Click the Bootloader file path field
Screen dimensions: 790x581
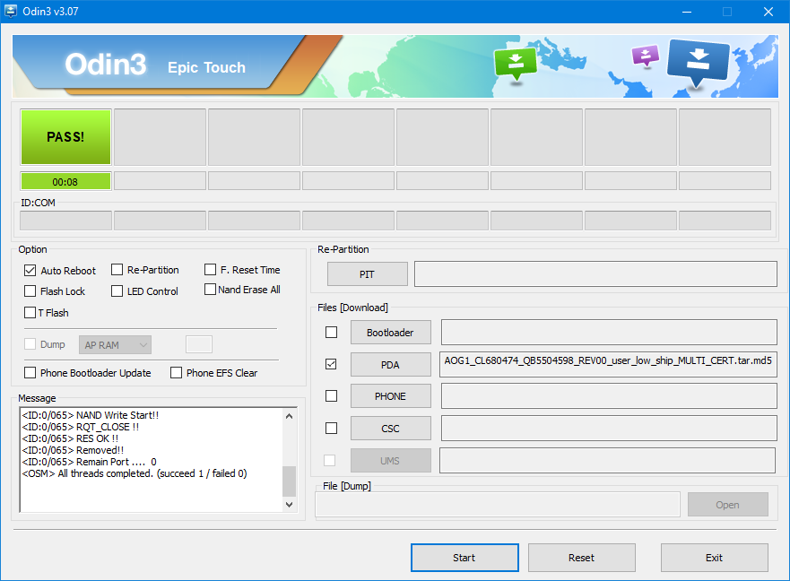point(609,332)
